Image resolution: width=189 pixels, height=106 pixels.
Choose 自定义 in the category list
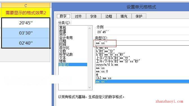(73, 64)
